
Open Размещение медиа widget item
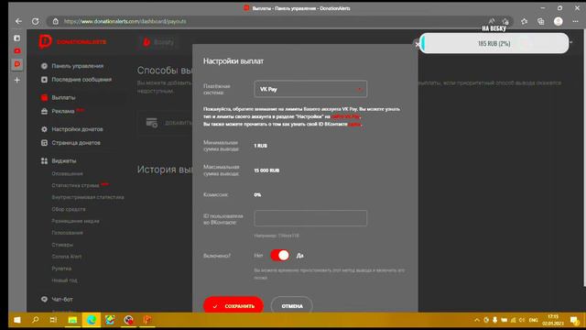pos(75,221)
